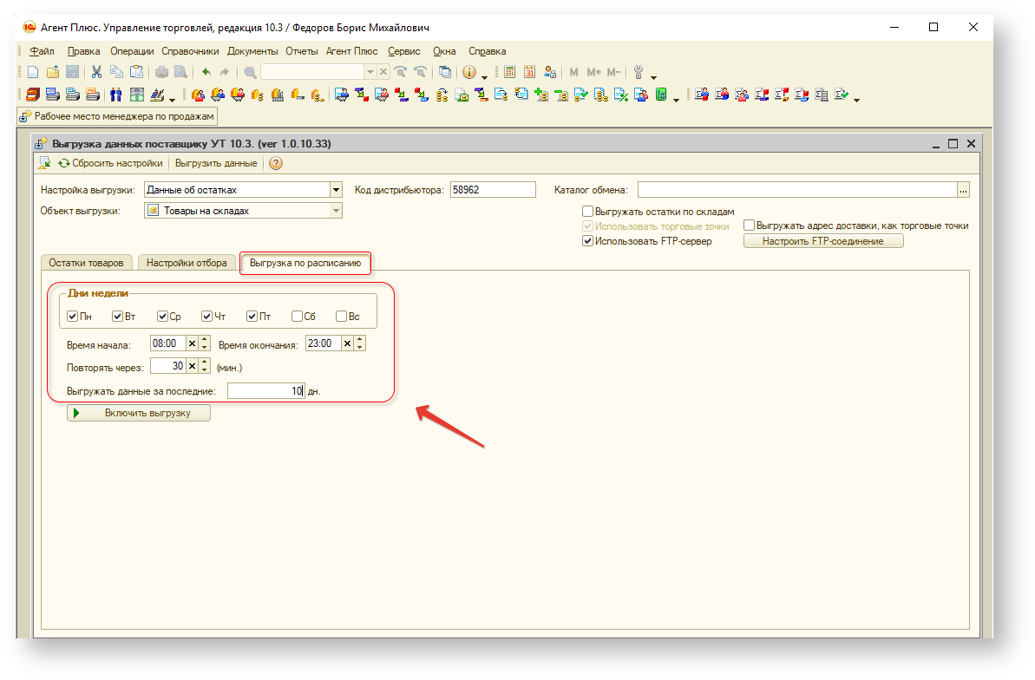Screen dimensions: 1035x680
Task: Switch to the Остатки товаров tab
Action: click(86, 263)
